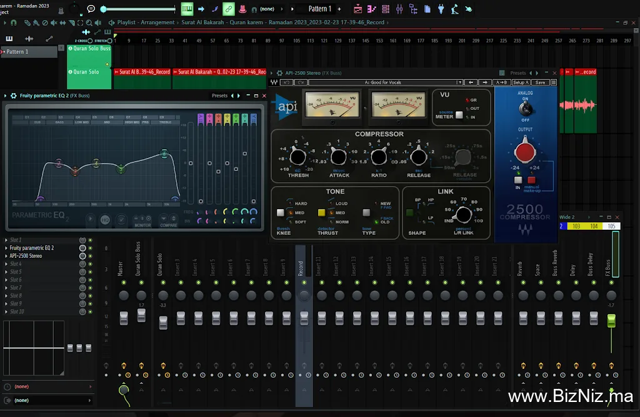Viewport: 640px width, 417px height.
Task: Toggle the enable LED for Fruity parametric EQ 2 slot
Action: click(x=90, y=248)
